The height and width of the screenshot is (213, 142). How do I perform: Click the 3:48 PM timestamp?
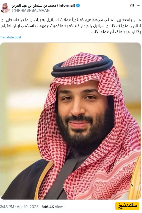click(x=7, y=207)
